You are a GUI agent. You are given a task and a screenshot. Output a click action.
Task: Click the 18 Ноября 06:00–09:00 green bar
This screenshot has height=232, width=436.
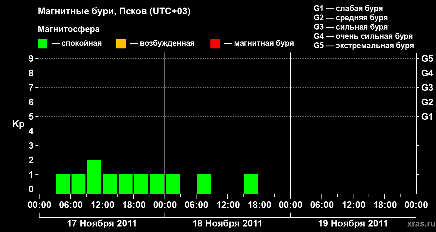[204, 184]
